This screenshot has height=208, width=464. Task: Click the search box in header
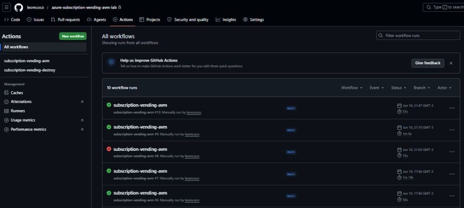443,7
